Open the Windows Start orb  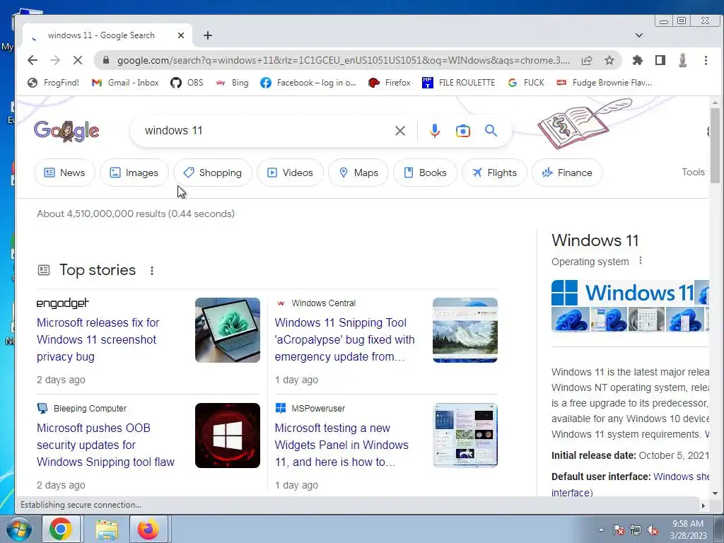click(x=18, y=529)
